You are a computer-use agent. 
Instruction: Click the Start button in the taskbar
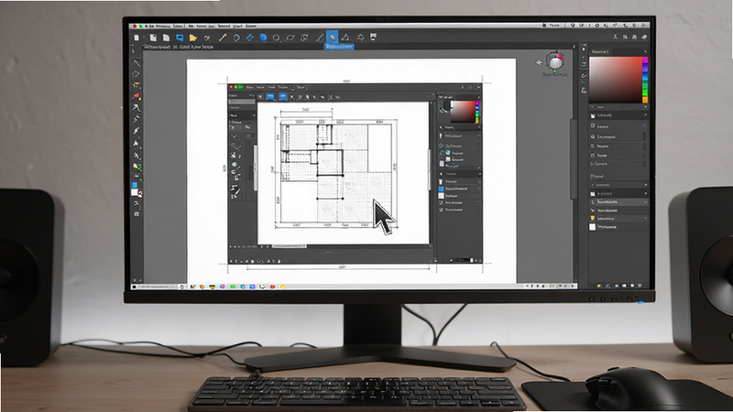(x=134, y=287)
